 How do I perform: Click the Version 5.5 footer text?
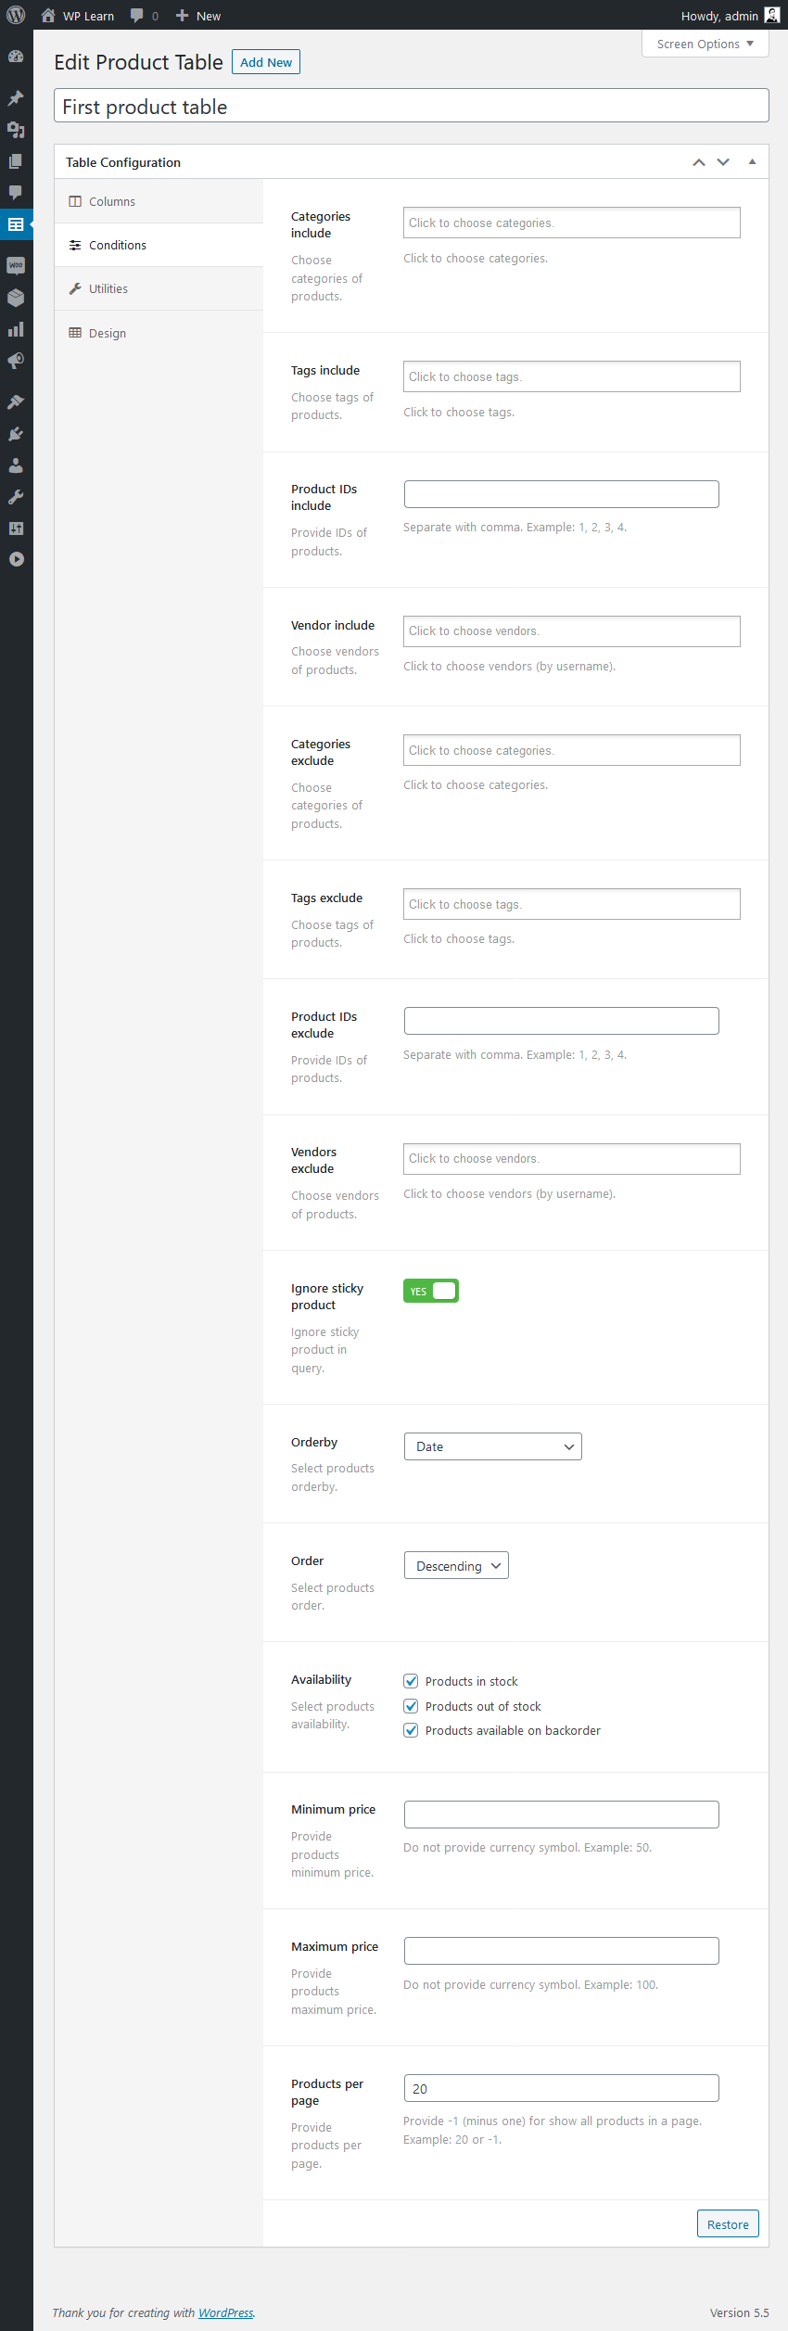[x=740, y=2312]
